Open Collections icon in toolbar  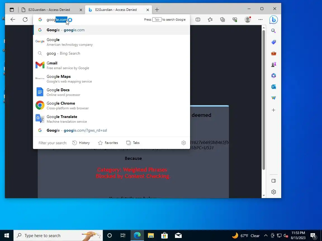222,20
